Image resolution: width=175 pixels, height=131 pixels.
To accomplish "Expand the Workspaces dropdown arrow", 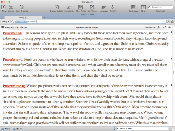I will 136,8.
